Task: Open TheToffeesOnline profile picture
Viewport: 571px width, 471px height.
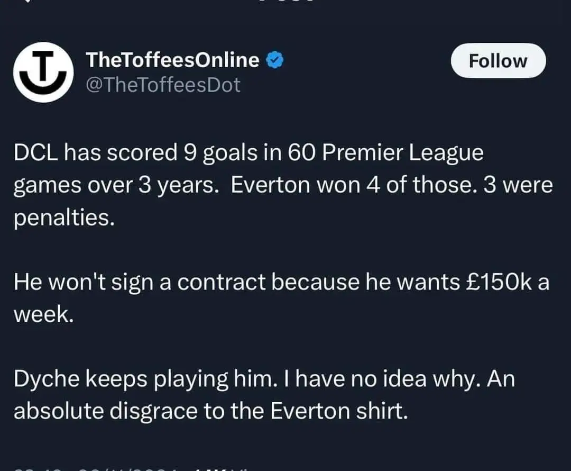Action: pyautogui.click(x=43, y=72)
